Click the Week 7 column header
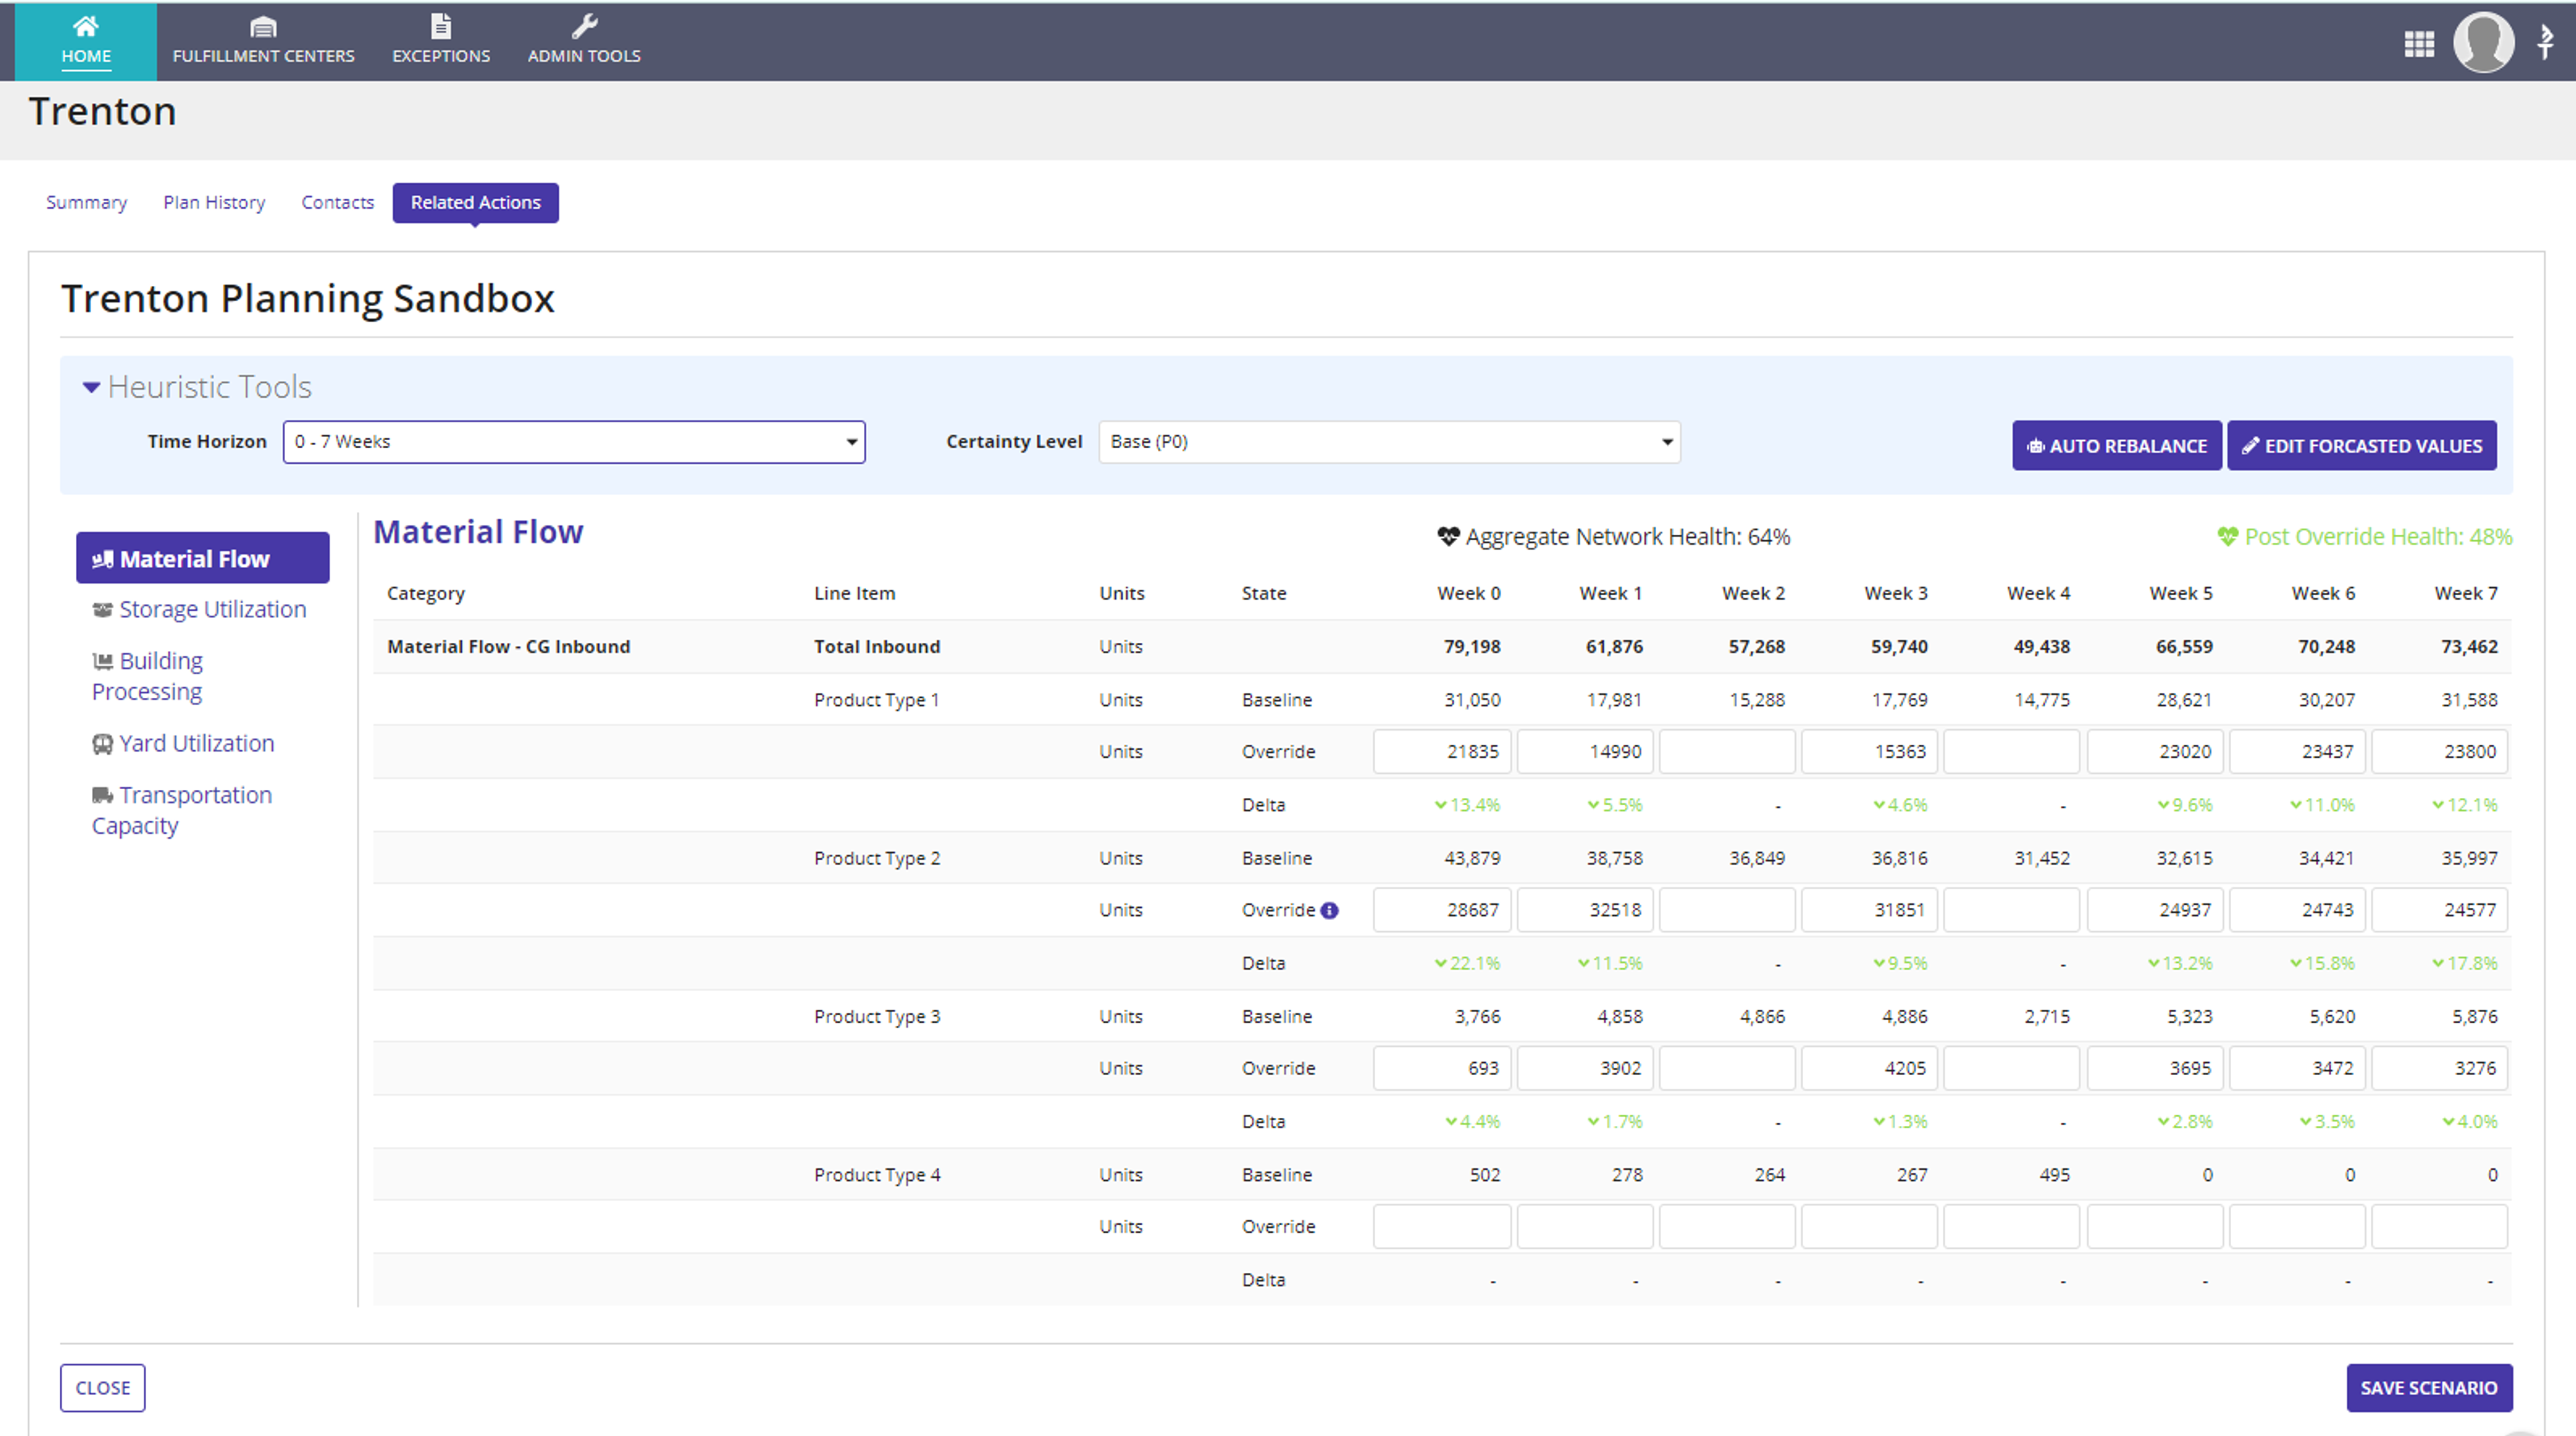 click(2465, 593)
